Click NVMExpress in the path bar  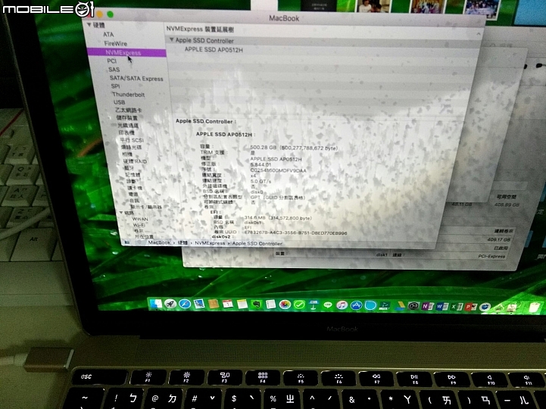pyautogui.click(x=210, y=243)
